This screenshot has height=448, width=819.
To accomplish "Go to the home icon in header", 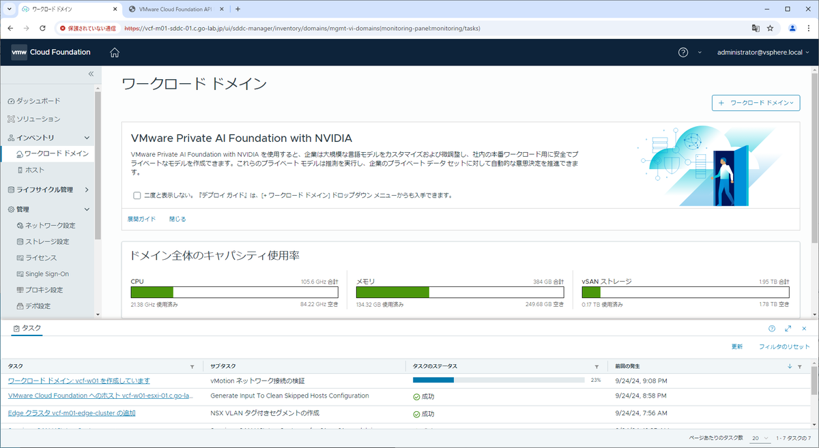I will coord(115,53).
